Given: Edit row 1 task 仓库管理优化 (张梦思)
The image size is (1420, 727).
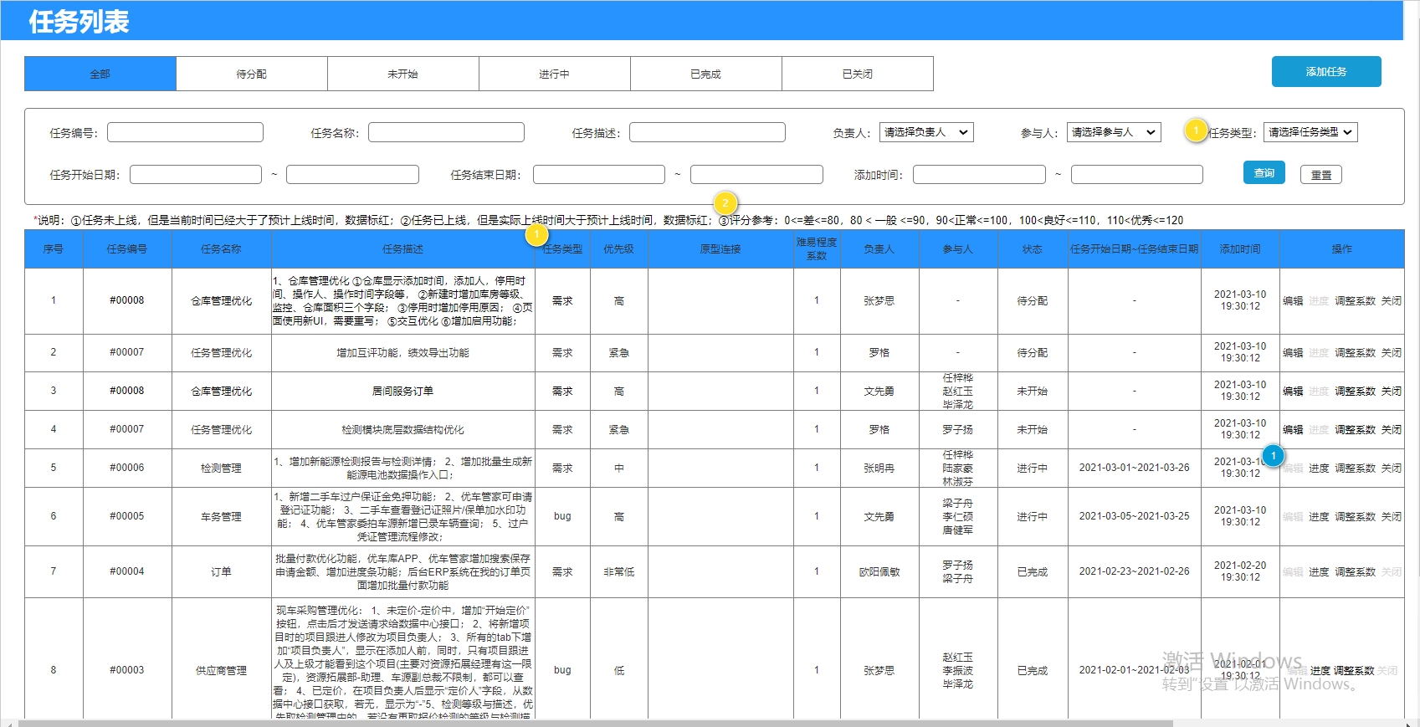Looking at the screenshot, I should (x=1293, y=301).
